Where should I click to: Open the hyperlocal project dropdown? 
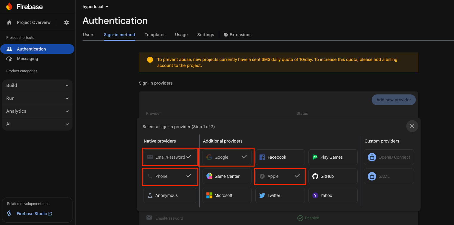pyautogui.click(x=95, y=7)
